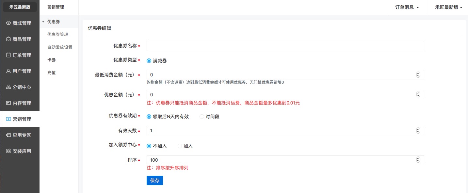468x193 pixels.
Task: Click the 商品管理 bag icon
Action: click(8, 39)
